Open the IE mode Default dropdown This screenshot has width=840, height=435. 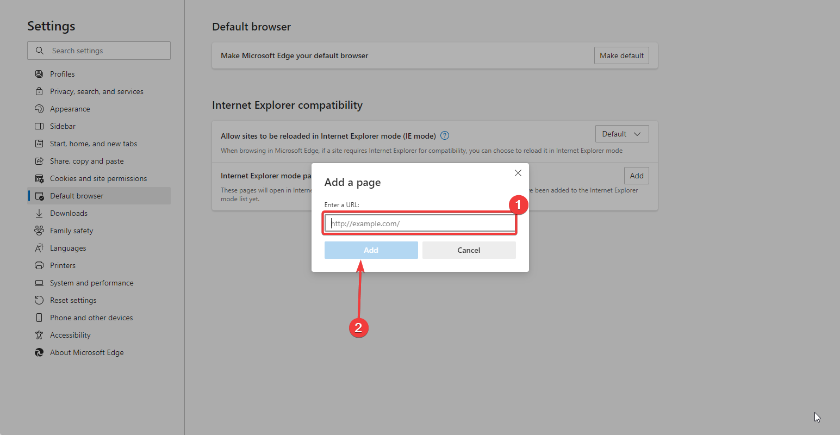[622, 134]
